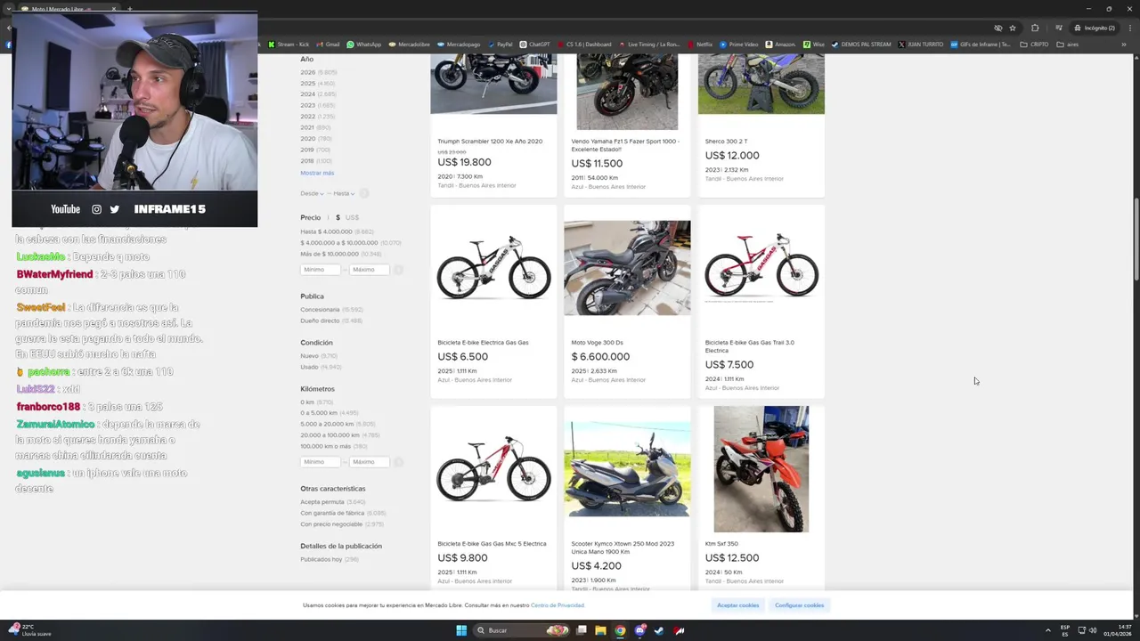Open the Mercadolibre bookmark
Screen dimensions: 1140x641
click(x=409, y=45)
